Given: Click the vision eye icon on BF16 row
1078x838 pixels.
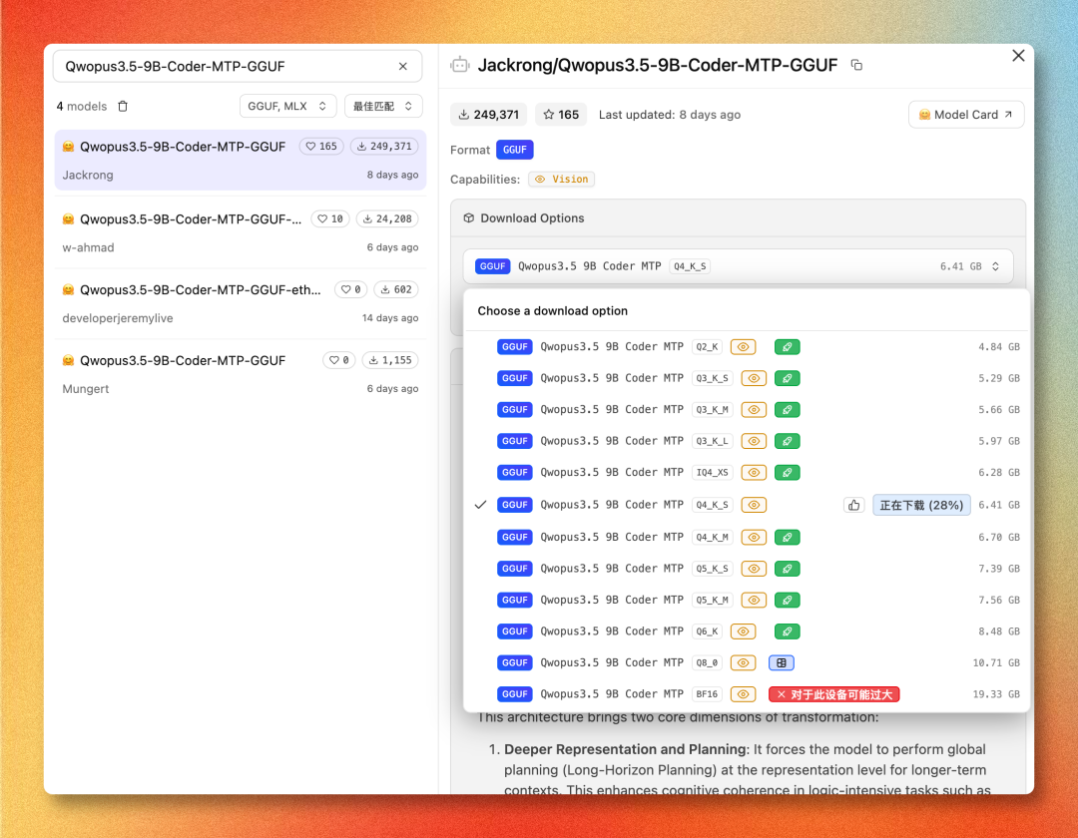Looking at the screenshot, I should [744, 694].
